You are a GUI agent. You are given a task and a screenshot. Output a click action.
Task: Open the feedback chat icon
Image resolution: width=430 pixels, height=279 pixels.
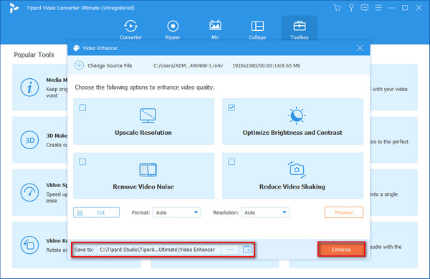[x=365, y=8]
